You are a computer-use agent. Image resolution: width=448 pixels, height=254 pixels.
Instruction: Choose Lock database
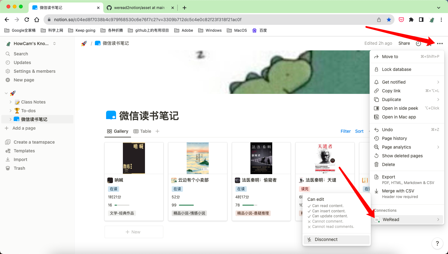407,69
